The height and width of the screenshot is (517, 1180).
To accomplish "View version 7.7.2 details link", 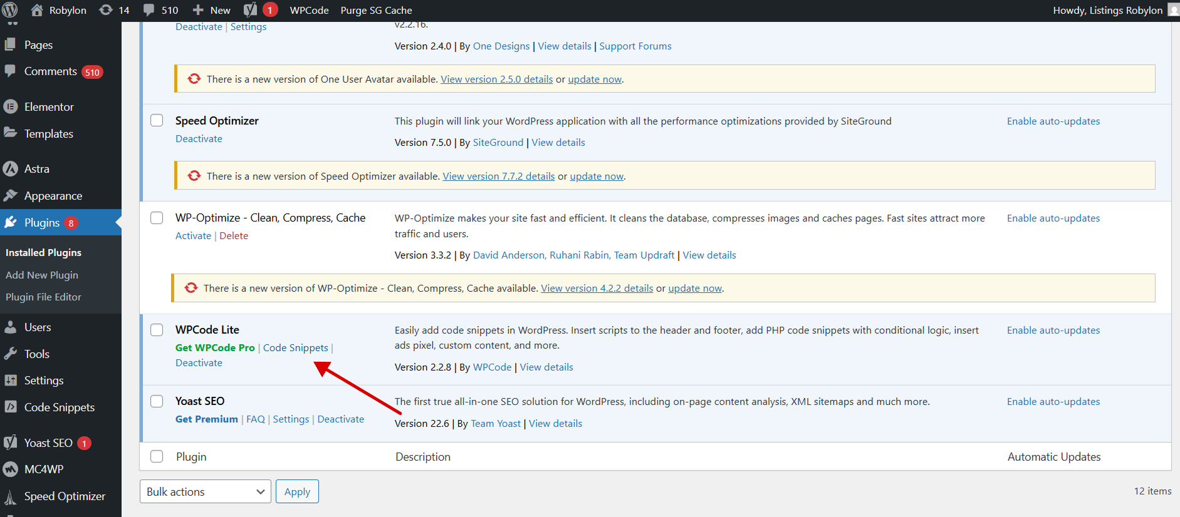I will [x=499, y=176].
